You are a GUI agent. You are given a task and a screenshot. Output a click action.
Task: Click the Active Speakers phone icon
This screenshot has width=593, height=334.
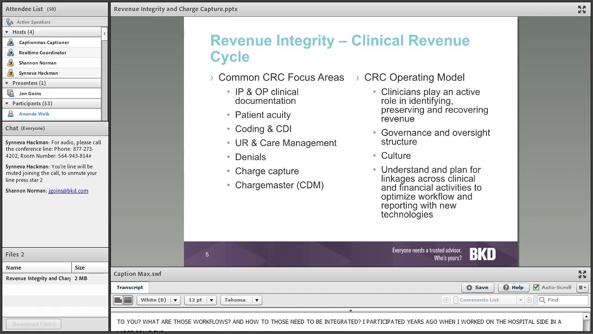click(10, 22)
